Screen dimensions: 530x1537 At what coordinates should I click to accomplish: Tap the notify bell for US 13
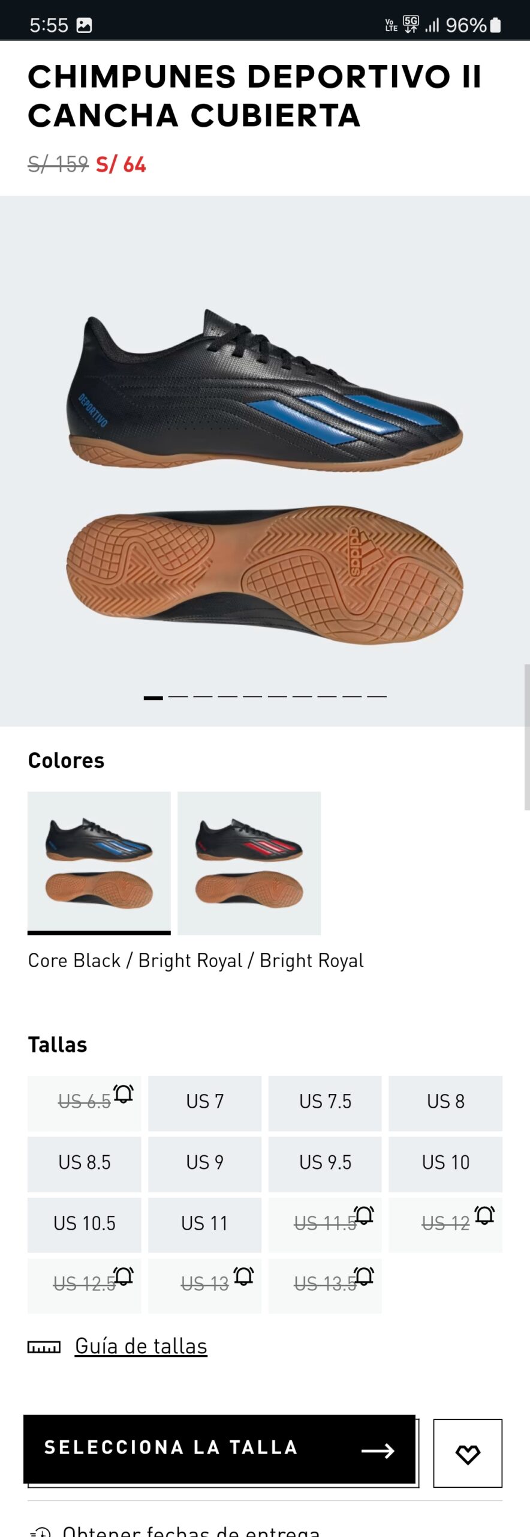[x=243, y=1276]
